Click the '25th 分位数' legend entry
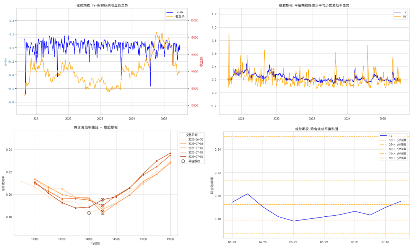Image resolution: width=413 pixels, height=247 pixels. pos(393,145)
